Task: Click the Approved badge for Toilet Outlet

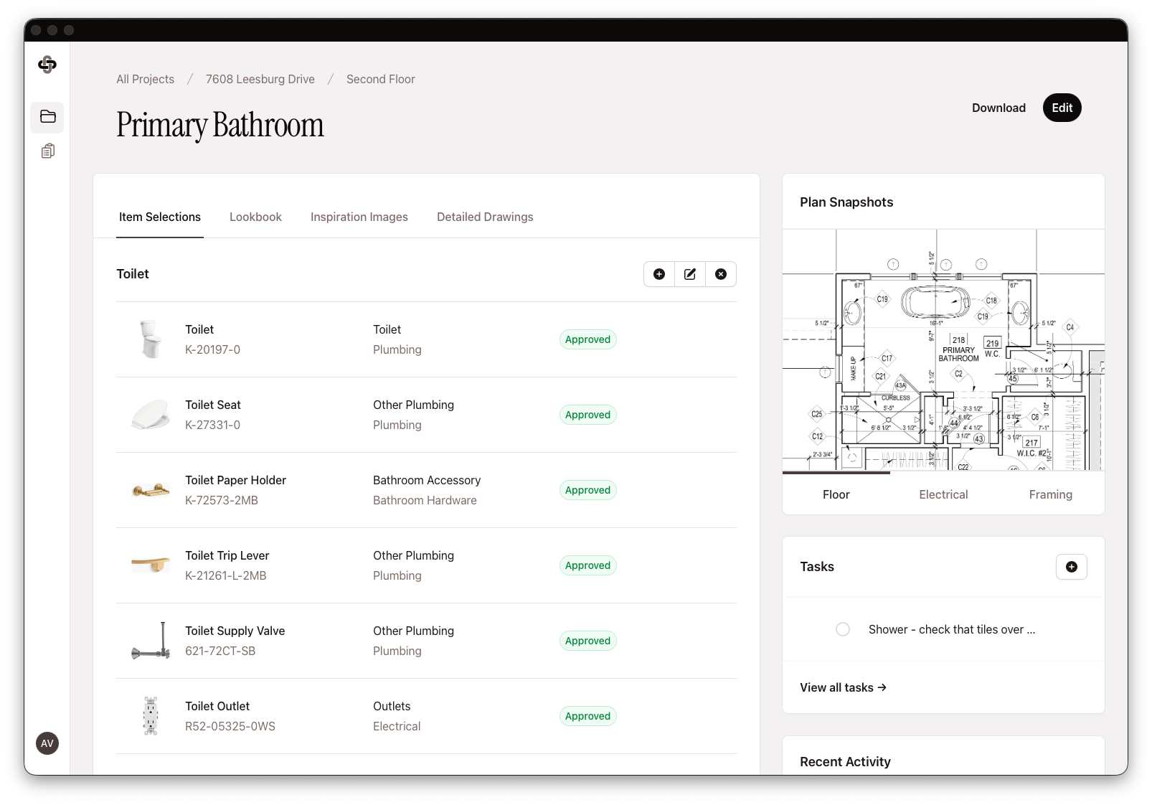Action: 587,716
